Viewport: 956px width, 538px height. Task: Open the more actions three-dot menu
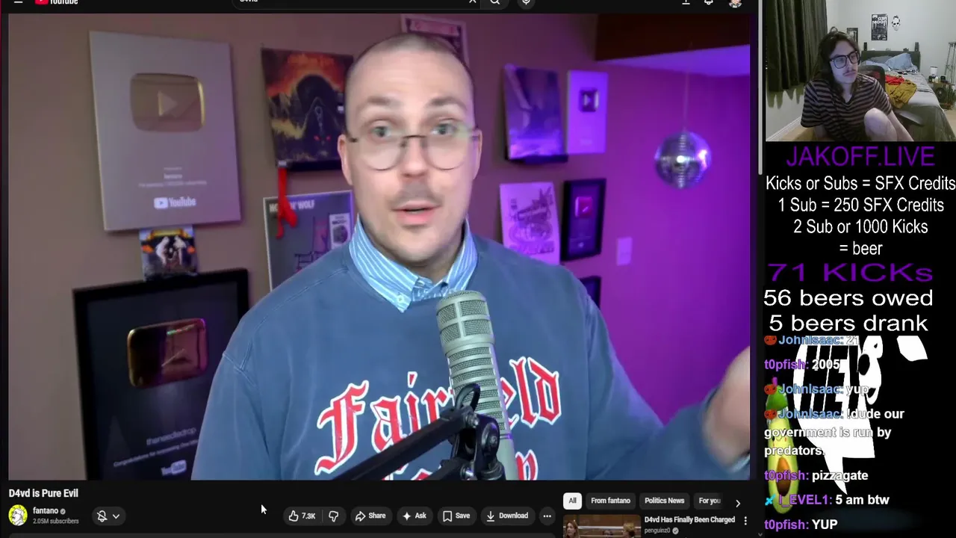pos(547,516)
